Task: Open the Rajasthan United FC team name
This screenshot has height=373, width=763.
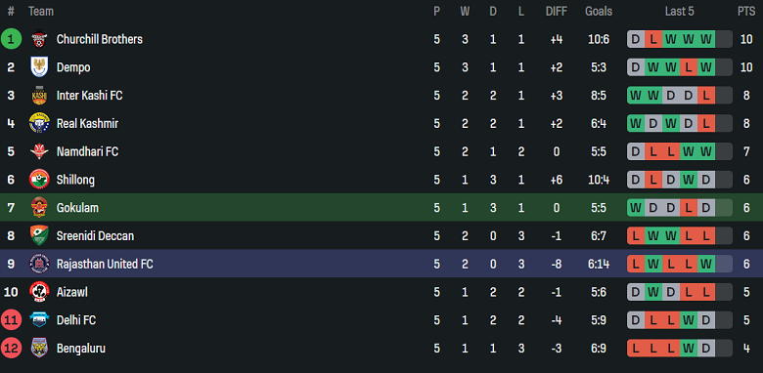Action: pos(105,265)
